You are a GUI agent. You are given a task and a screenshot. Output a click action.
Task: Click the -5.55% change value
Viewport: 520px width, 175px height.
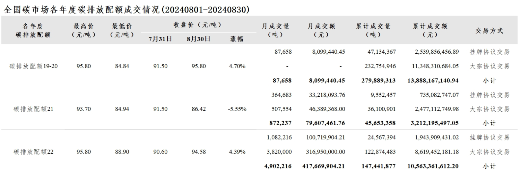tap(237, 109)
